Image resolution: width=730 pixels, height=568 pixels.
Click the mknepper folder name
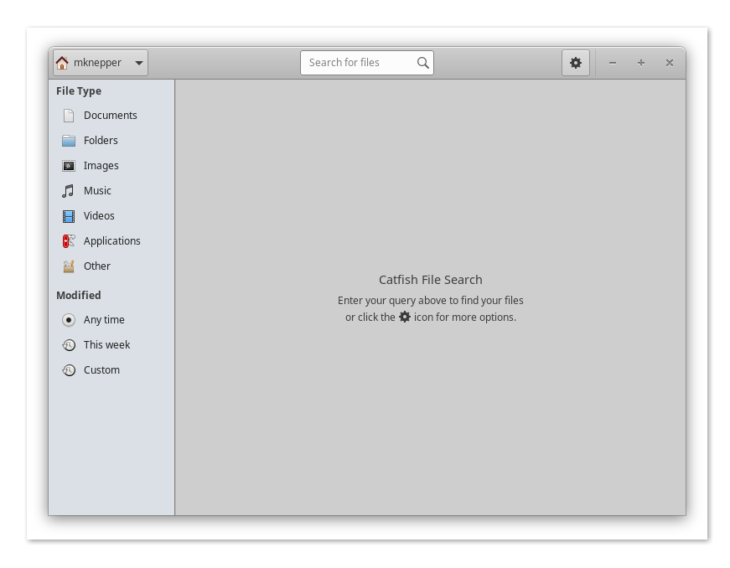pos(97,63)
